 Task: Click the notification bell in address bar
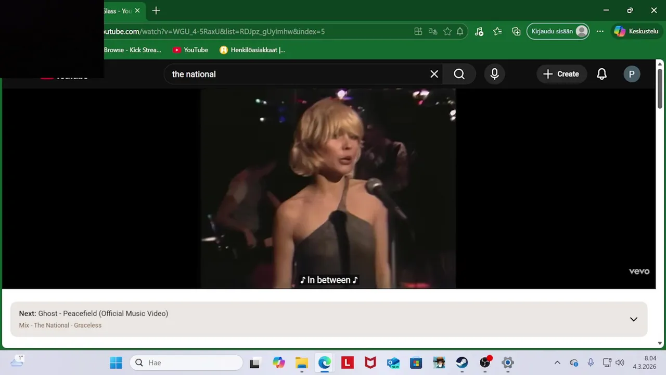click(x=460, y=31)
